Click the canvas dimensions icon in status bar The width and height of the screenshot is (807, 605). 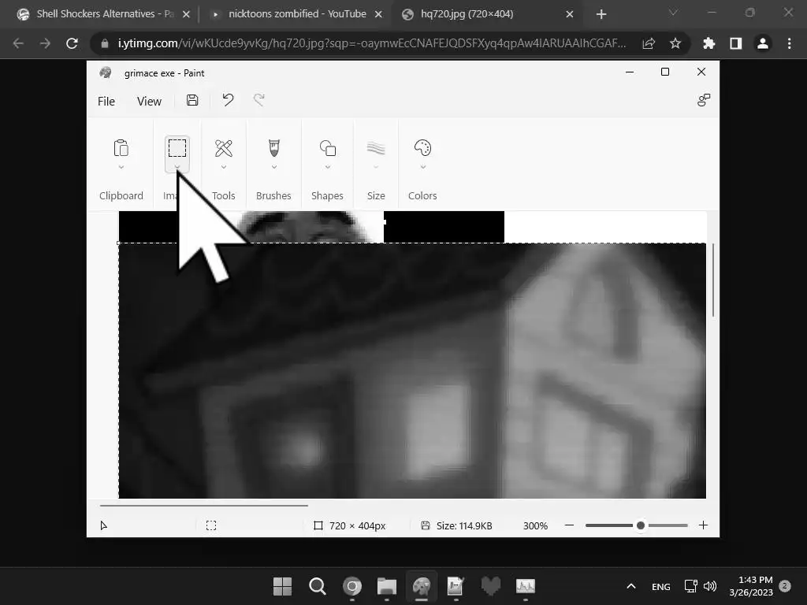[318, 525]
